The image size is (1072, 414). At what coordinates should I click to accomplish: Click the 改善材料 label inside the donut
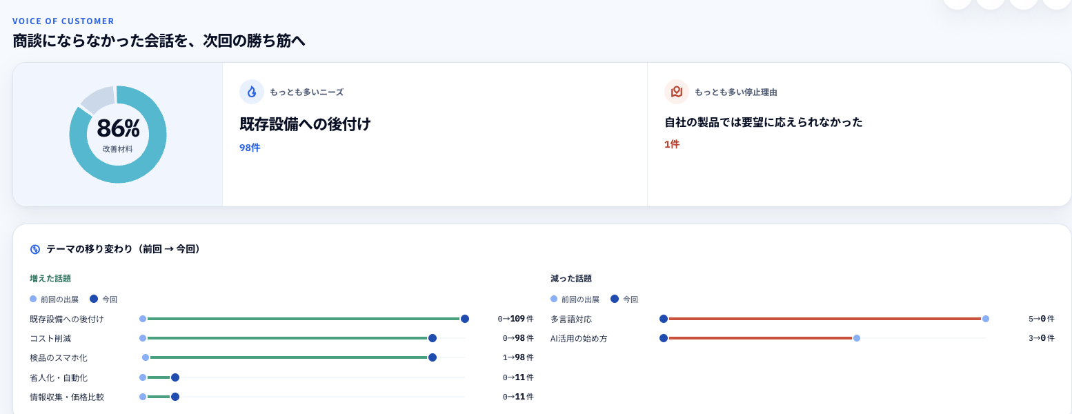(118, 149)
